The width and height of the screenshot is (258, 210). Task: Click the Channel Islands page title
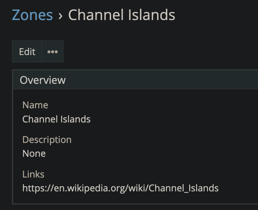point(121,15)
